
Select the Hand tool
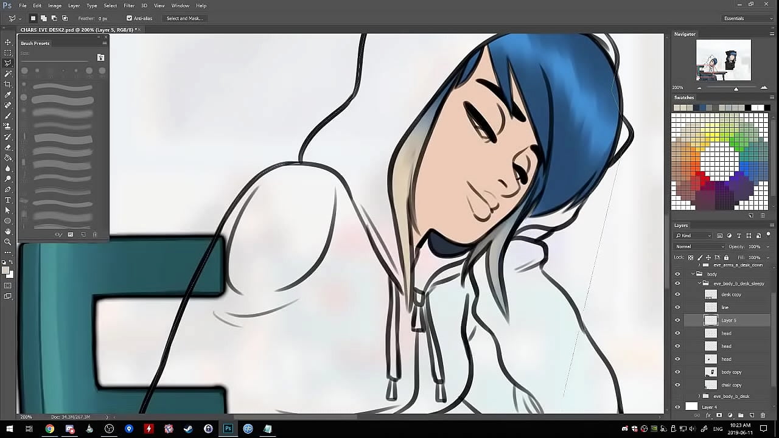point(8,231)
